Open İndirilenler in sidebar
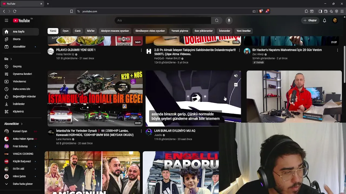Screen dimensions: 346x194 pos(20,104)
